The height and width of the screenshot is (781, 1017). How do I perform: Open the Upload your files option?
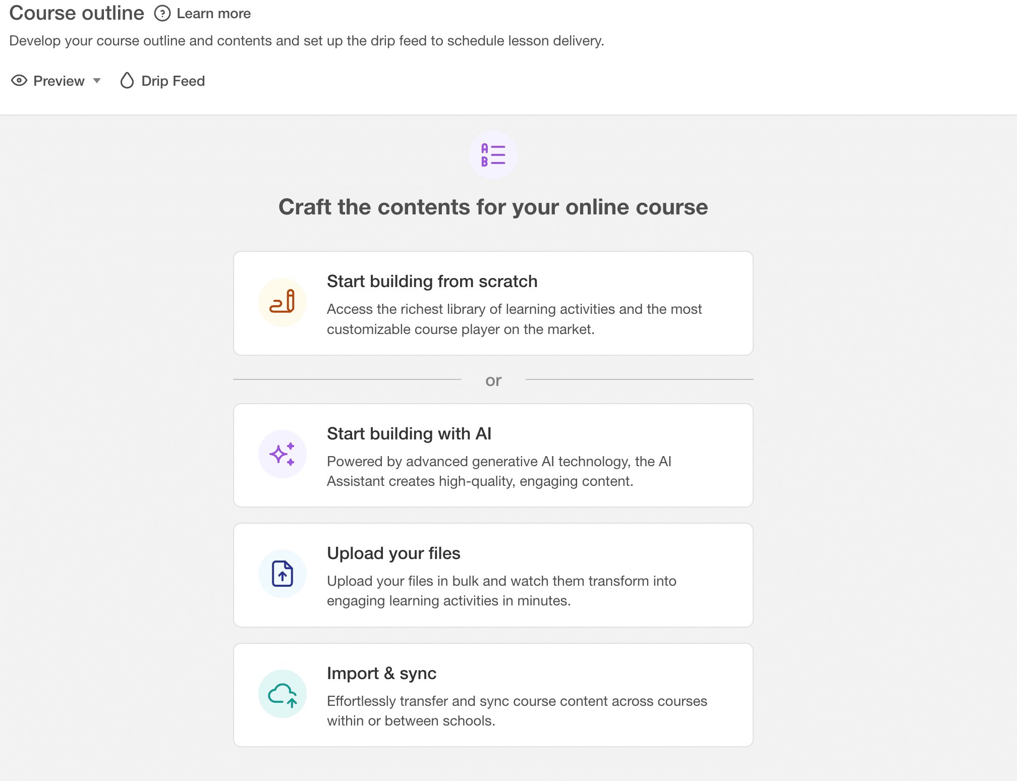(x=493, y=575)
